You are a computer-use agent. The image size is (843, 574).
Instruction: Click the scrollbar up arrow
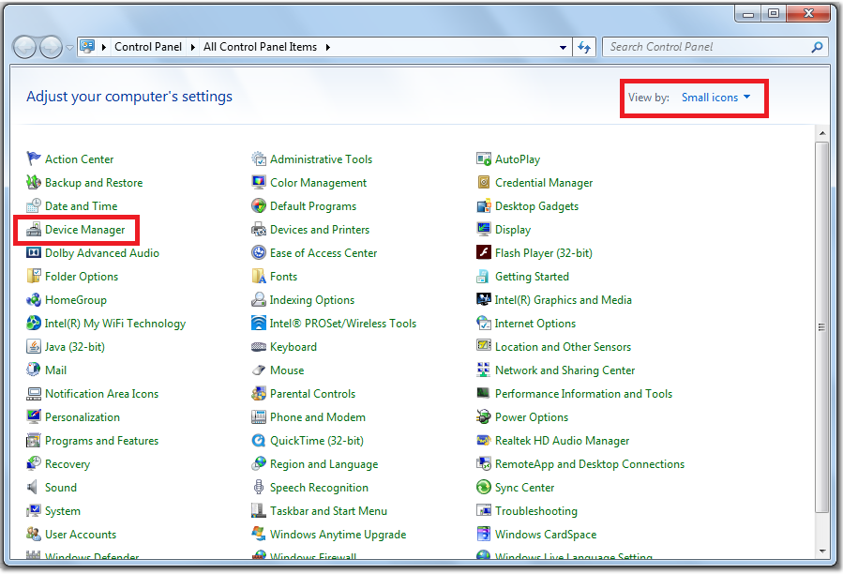[x=822, y=133]
